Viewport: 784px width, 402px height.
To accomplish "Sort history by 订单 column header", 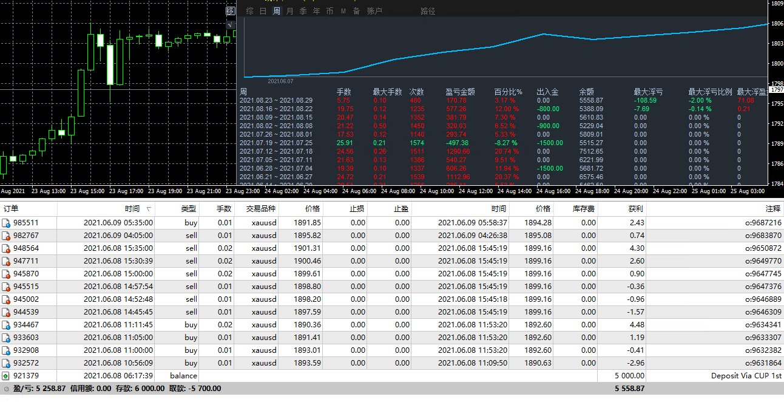I will tap(11, 208).
